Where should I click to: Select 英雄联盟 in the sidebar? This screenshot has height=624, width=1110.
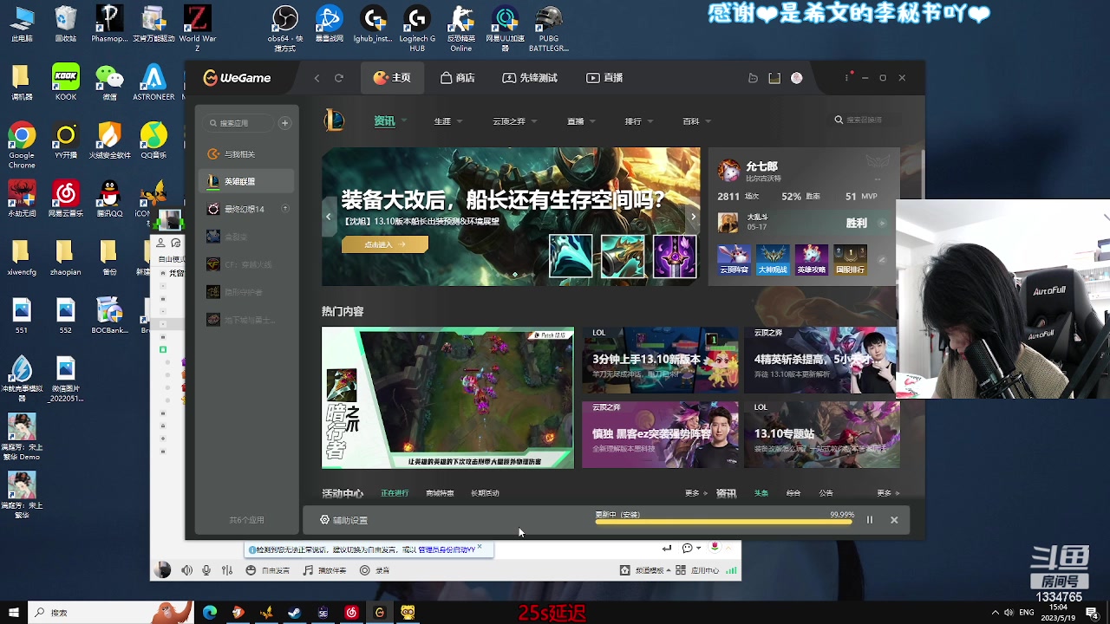pyautogui.click(x=247, y=182)
